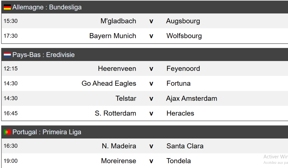288x168 pixels.
Task: Open the Pays-Bas : Eredivisie league header
Action: pos(44,55)
